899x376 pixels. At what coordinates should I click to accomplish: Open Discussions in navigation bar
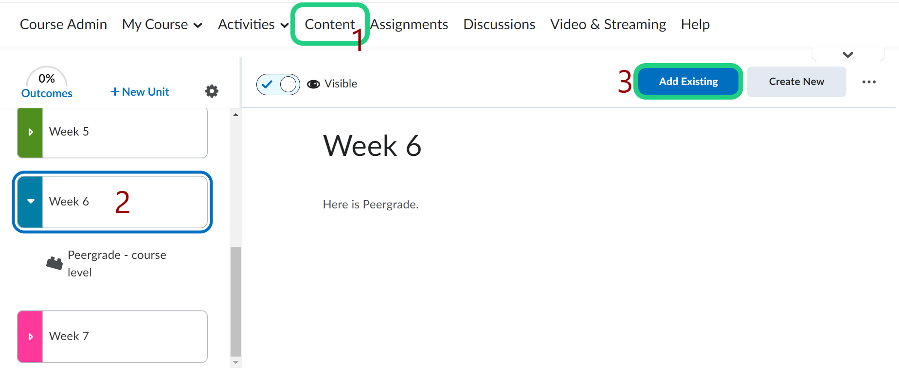tap(499, 24)
